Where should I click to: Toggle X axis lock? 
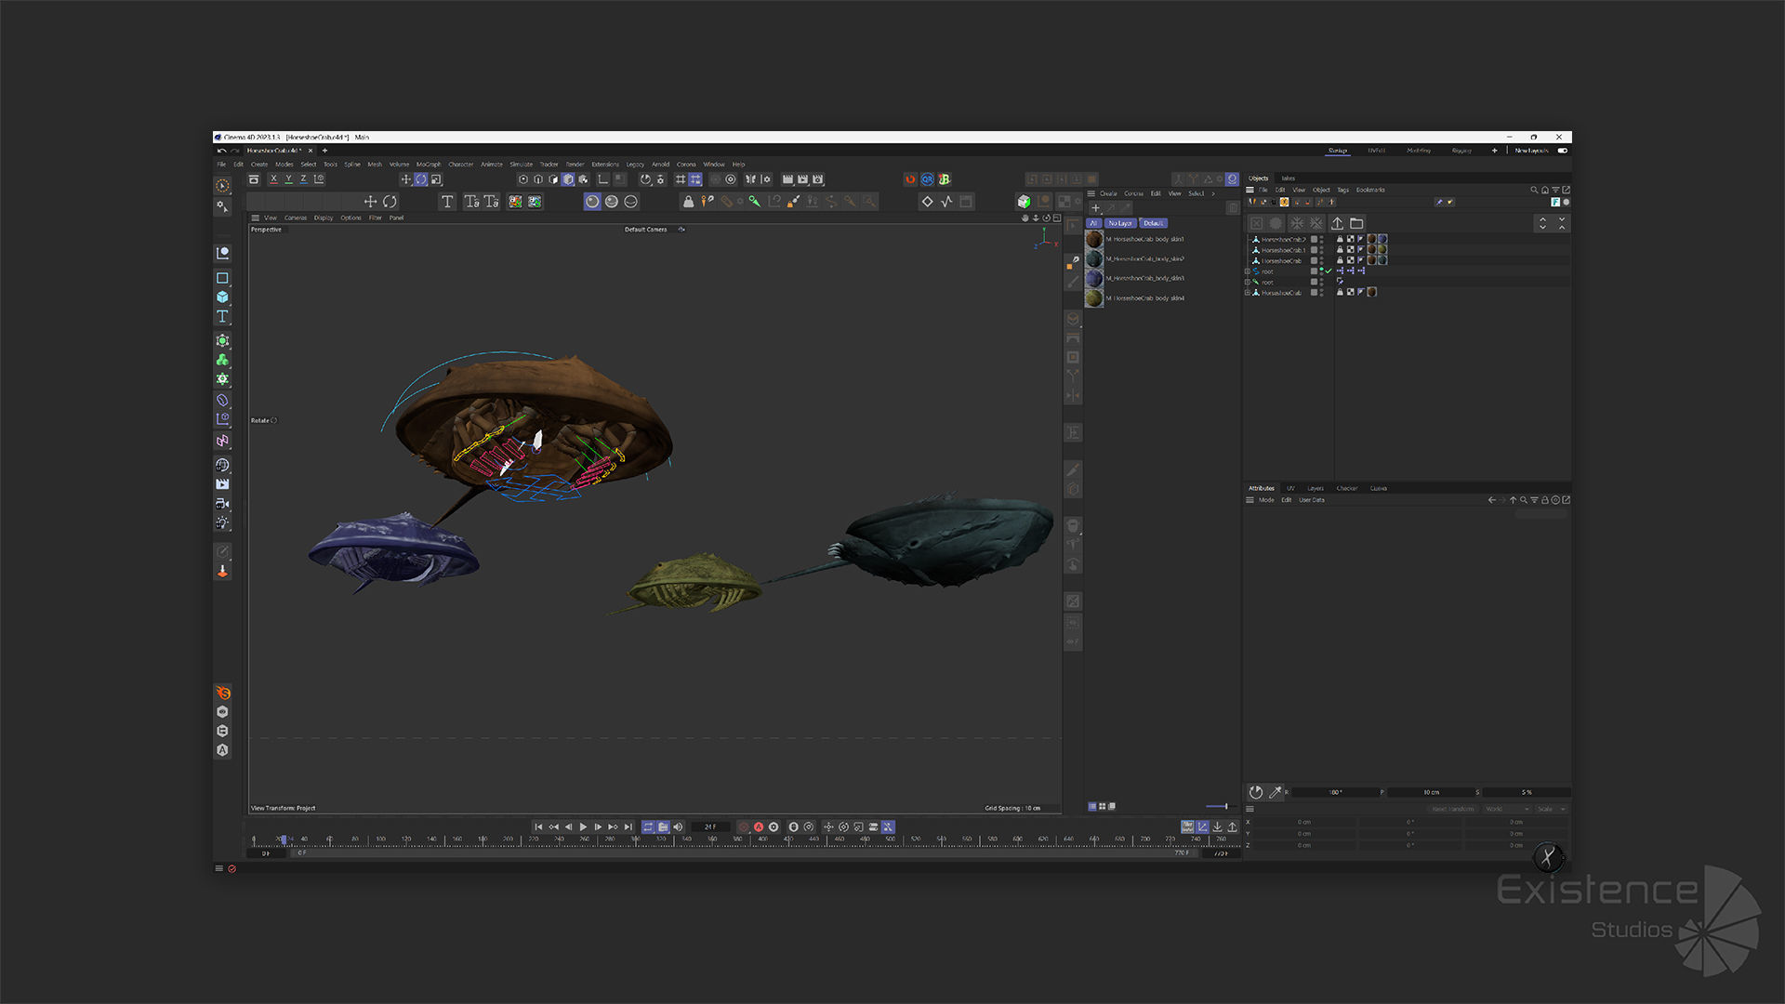coord(273,179)
